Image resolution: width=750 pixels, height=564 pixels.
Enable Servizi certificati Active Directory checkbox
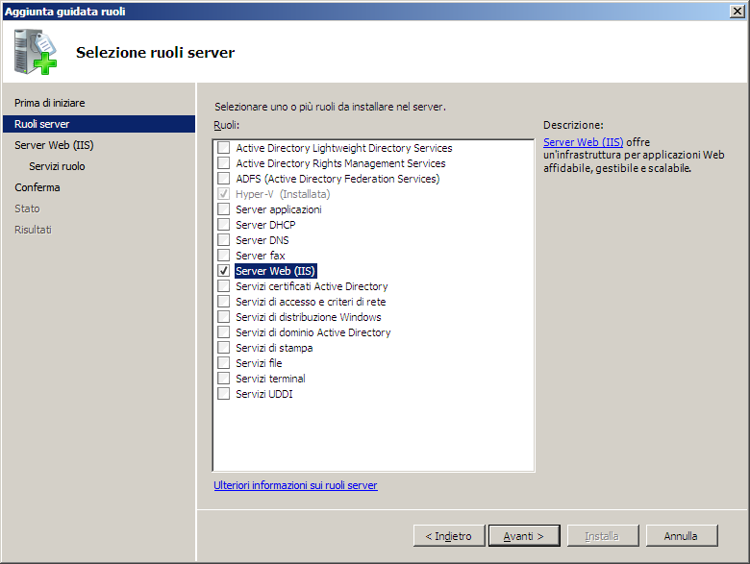point(223,286)
